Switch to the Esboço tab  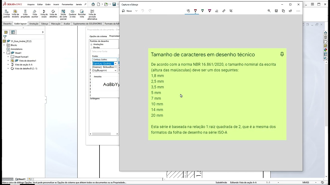45,24
